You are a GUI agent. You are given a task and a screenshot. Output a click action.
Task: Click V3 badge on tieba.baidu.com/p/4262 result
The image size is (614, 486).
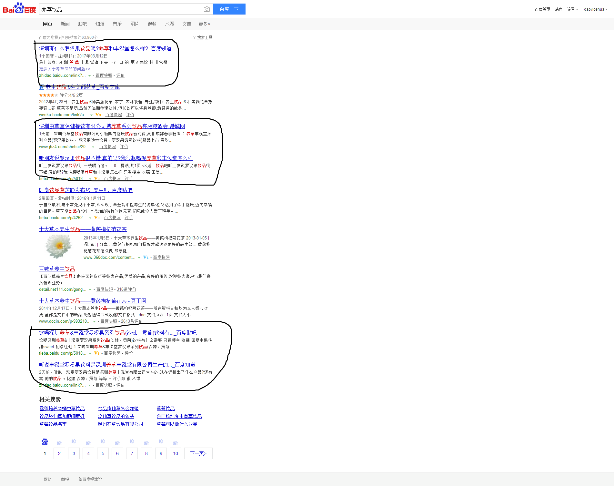click(x=97, y=218)
